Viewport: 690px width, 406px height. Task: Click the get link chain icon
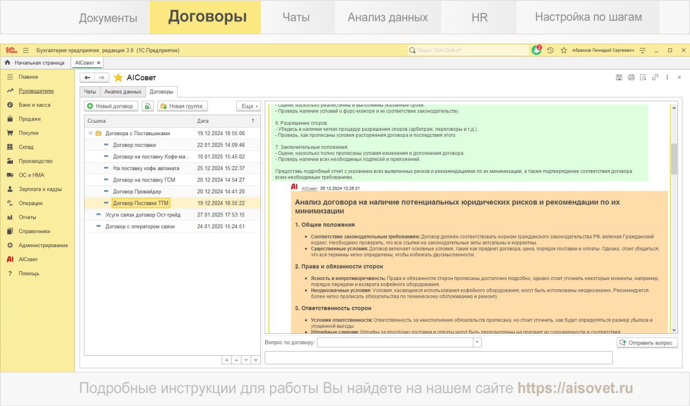tap(655, 78)
